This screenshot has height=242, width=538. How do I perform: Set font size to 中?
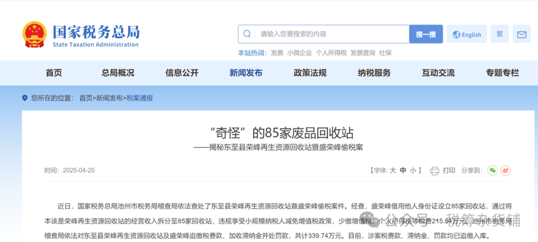pyautogui.click(x=403, y=171)
